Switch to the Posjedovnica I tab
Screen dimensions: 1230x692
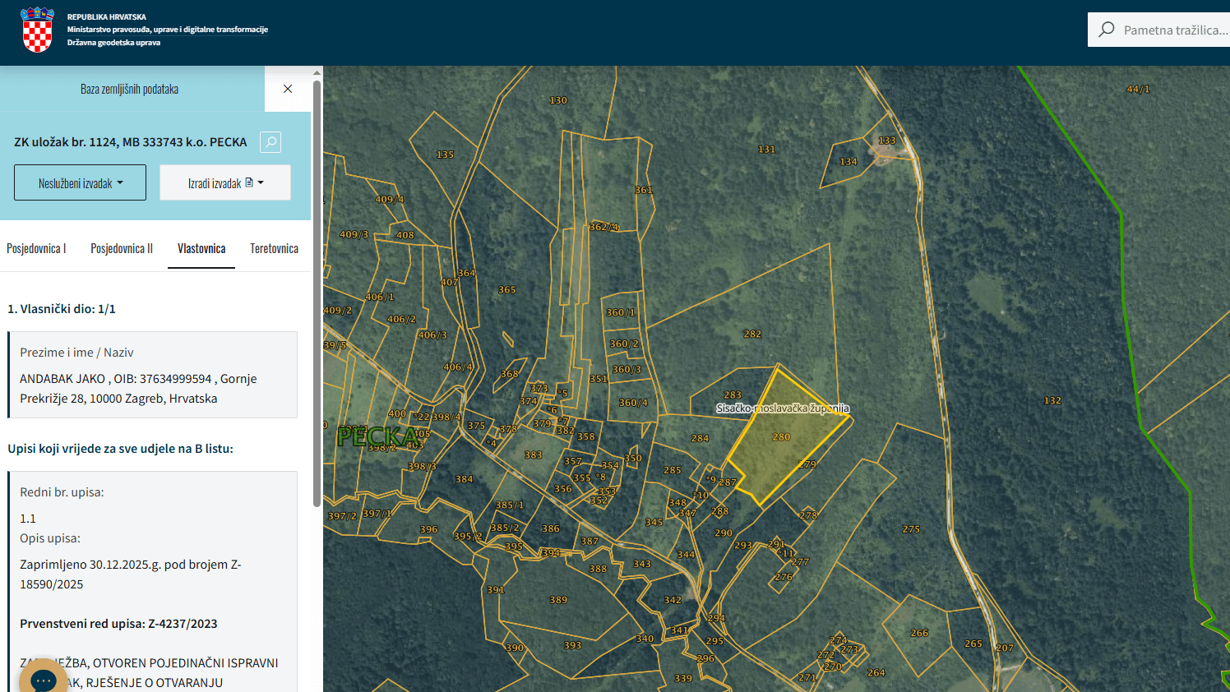coord(36,248)
